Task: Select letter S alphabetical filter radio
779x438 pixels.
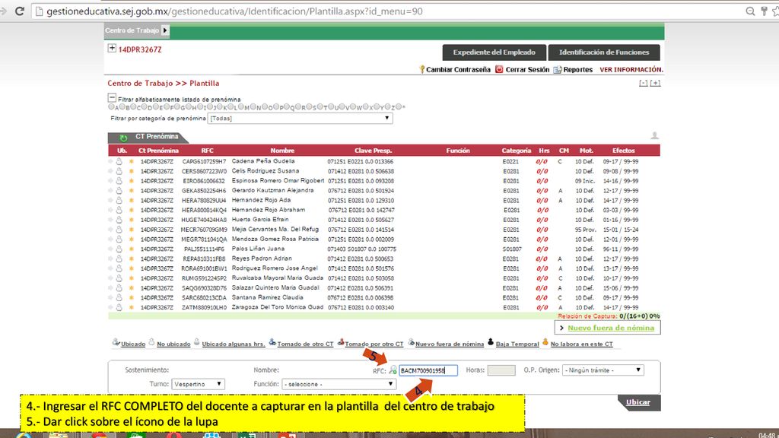Action: tap(309, 106)
